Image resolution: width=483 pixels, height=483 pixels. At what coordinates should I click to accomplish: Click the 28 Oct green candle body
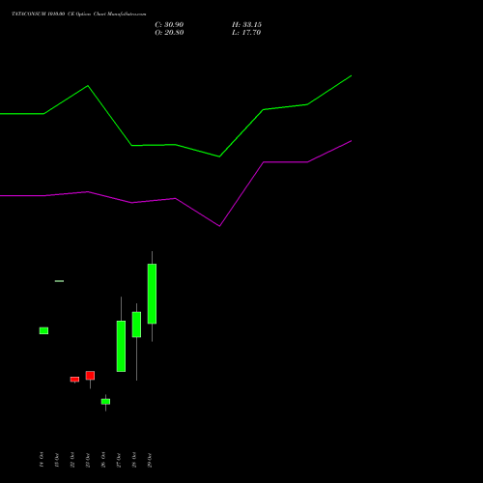tap(136, 325)
